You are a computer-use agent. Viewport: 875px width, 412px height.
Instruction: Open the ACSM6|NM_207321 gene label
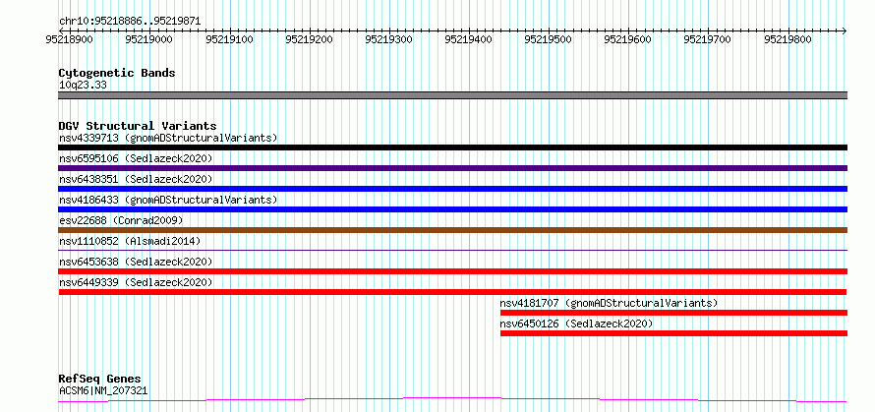tap(103, 390)
